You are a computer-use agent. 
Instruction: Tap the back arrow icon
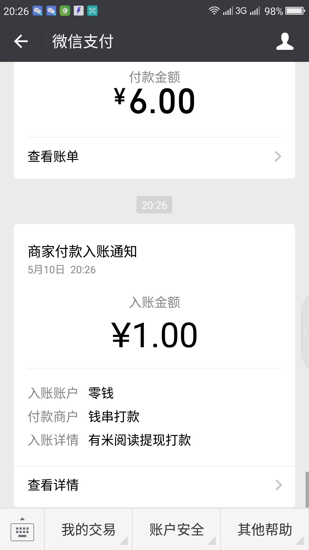pyautogui.click(x=21, y=41)
